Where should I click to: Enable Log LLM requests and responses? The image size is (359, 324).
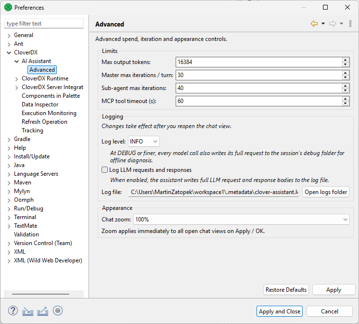point(104,170)
